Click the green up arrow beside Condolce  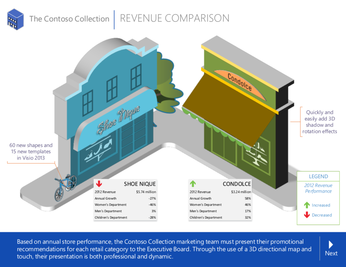193,184
